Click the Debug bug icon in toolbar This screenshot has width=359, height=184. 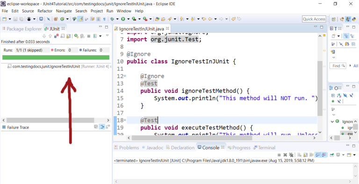(112, 19)
